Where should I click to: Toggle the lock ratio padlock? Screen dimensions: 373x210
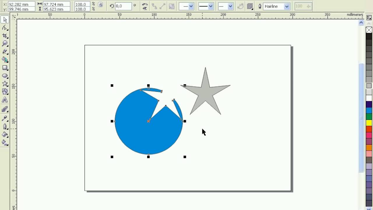coord(101,5)
